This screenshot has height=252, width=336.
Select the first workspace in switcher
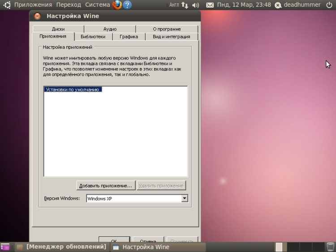[x=279, y=247]
